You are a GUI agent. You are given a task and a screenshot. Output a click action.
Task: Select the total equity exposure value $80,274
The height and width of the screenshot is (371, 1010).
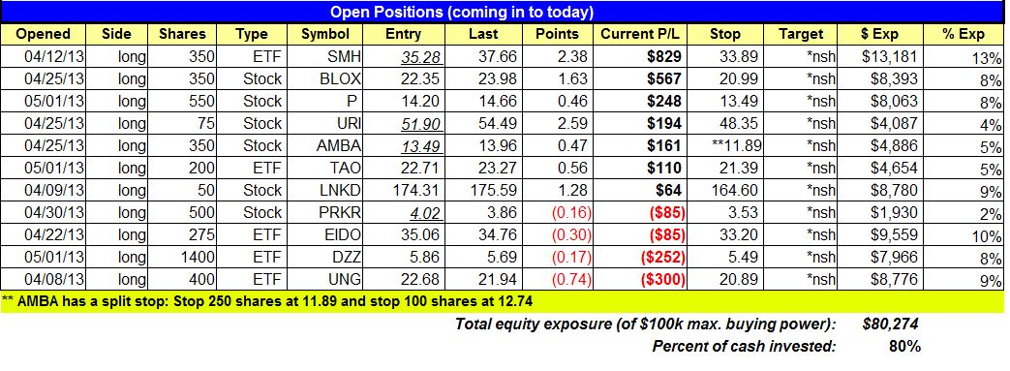[891, 324]
